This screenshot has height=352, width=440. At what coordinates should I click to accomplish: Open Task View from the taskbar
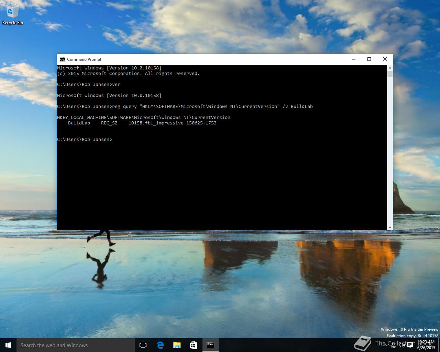click(x=143, y=345)
